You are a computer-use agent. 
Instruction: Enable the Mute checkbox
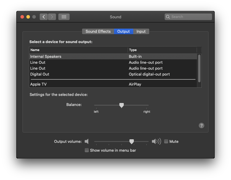(166, 141)
